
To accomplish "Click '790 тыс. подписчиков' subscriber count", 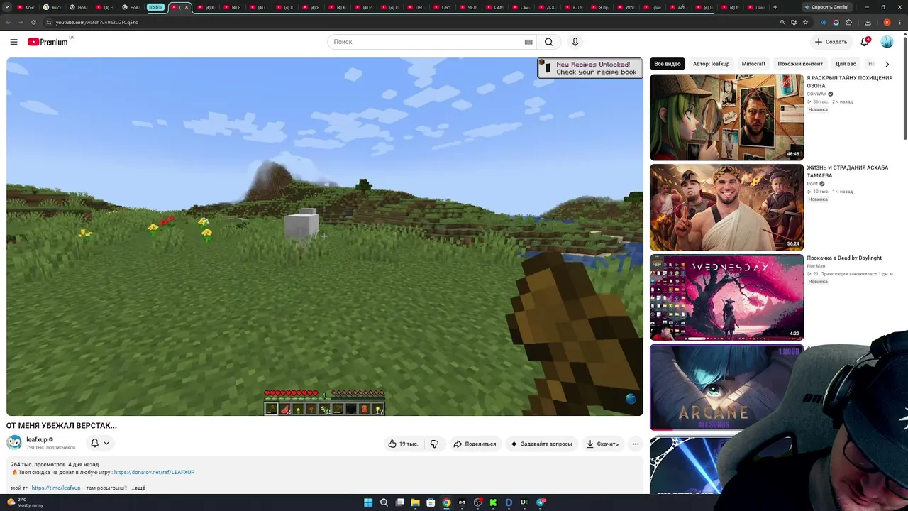I will [50, 448].
